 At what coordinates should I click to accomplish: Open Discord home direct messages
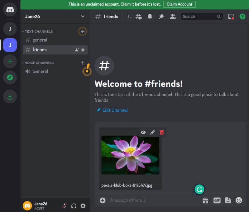coord(10,10)
